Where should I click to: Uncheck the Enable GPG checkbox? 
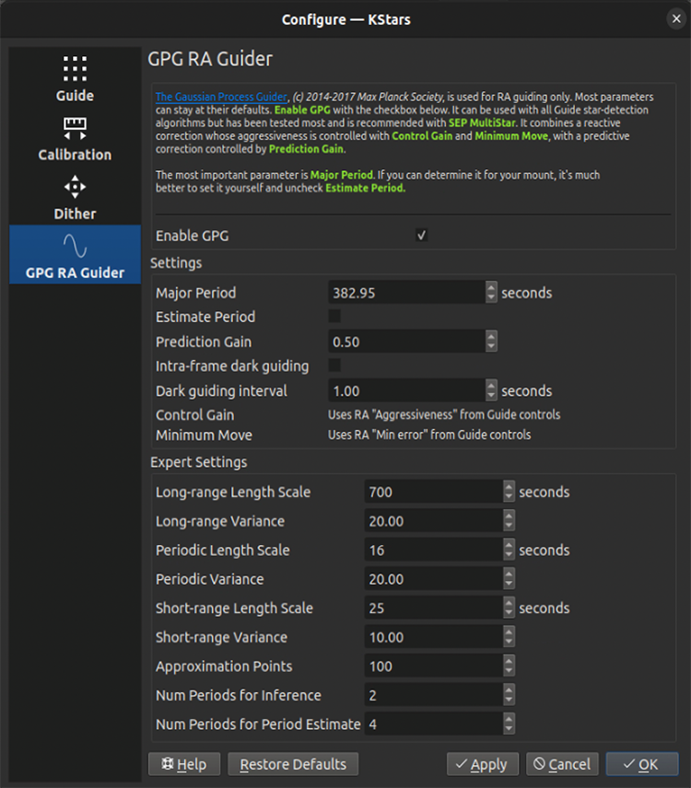click(421, 236)
